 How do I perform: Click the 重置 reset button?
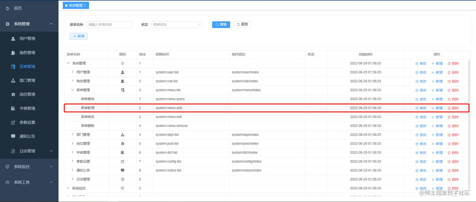(242, 25)
